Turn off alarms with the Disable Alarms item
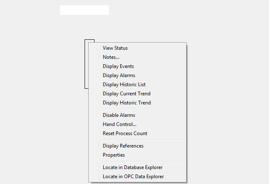 click(119, 115)
